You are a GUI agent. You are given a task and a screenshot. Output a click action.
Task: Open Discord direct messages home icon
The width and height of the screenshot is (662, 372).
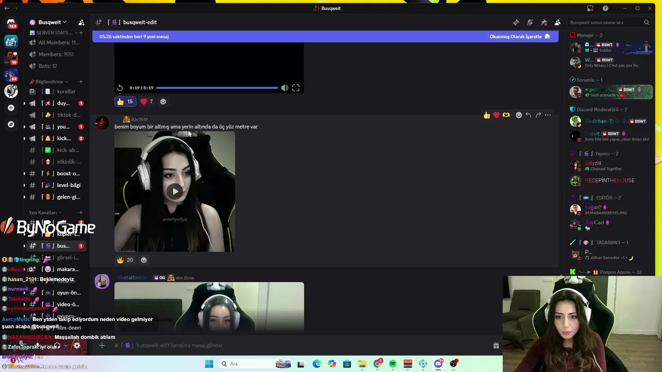pos(11,23)
